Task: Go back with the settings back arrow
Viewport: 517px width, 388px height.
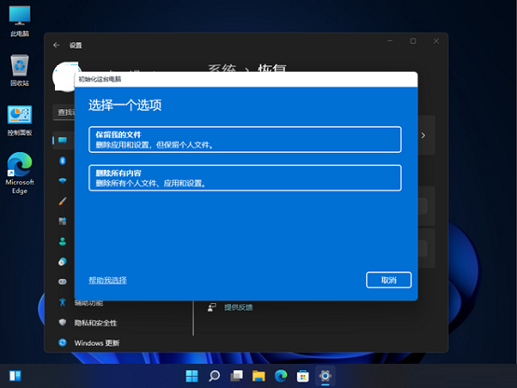Action: coord(57,46)
